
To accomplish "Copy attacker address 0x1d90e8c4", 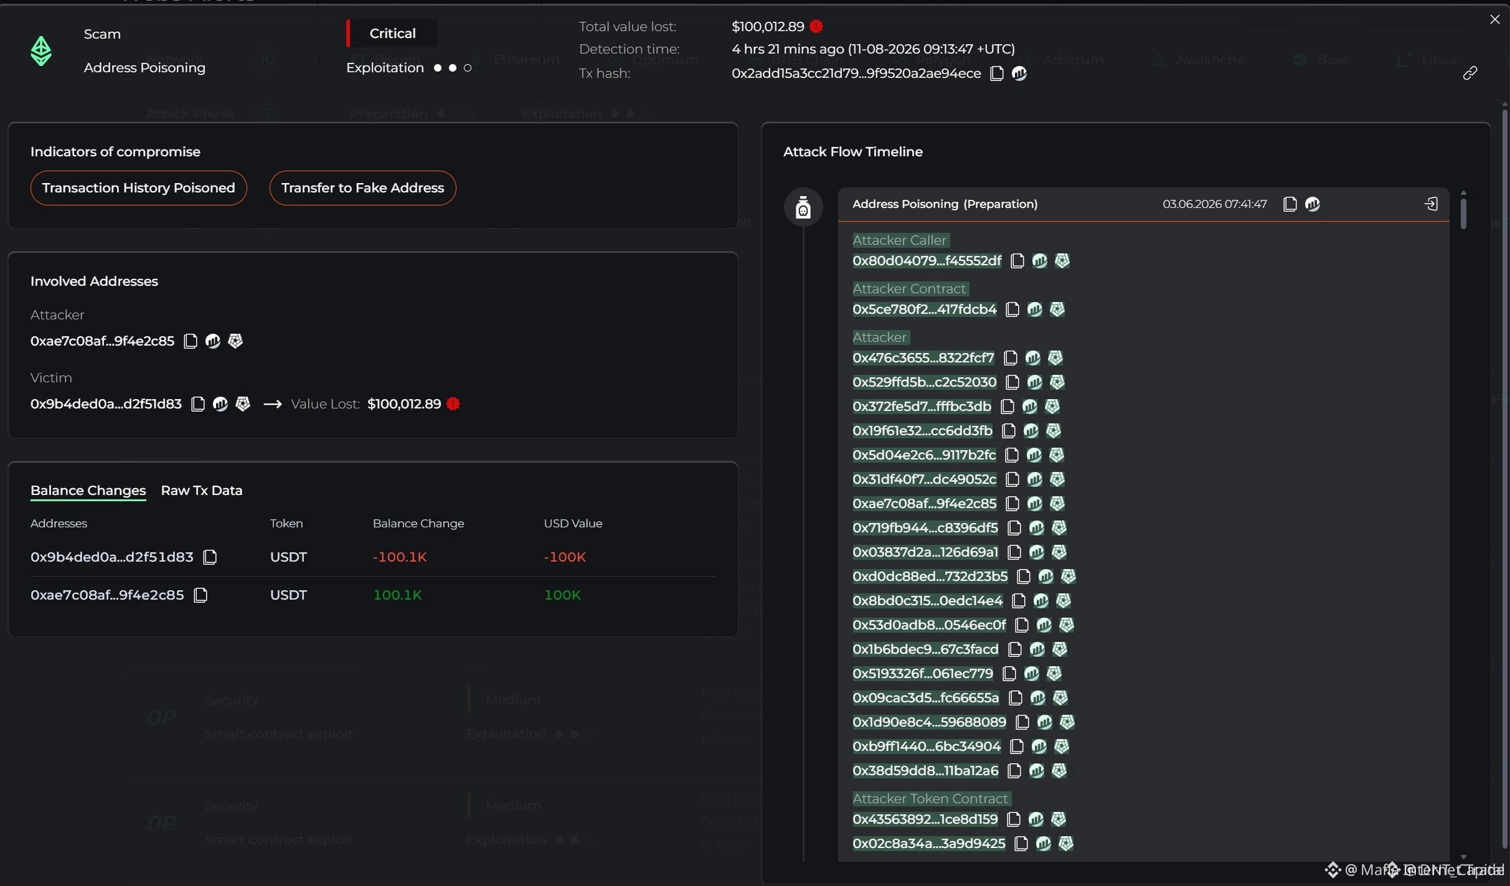I will [1022, 722].
